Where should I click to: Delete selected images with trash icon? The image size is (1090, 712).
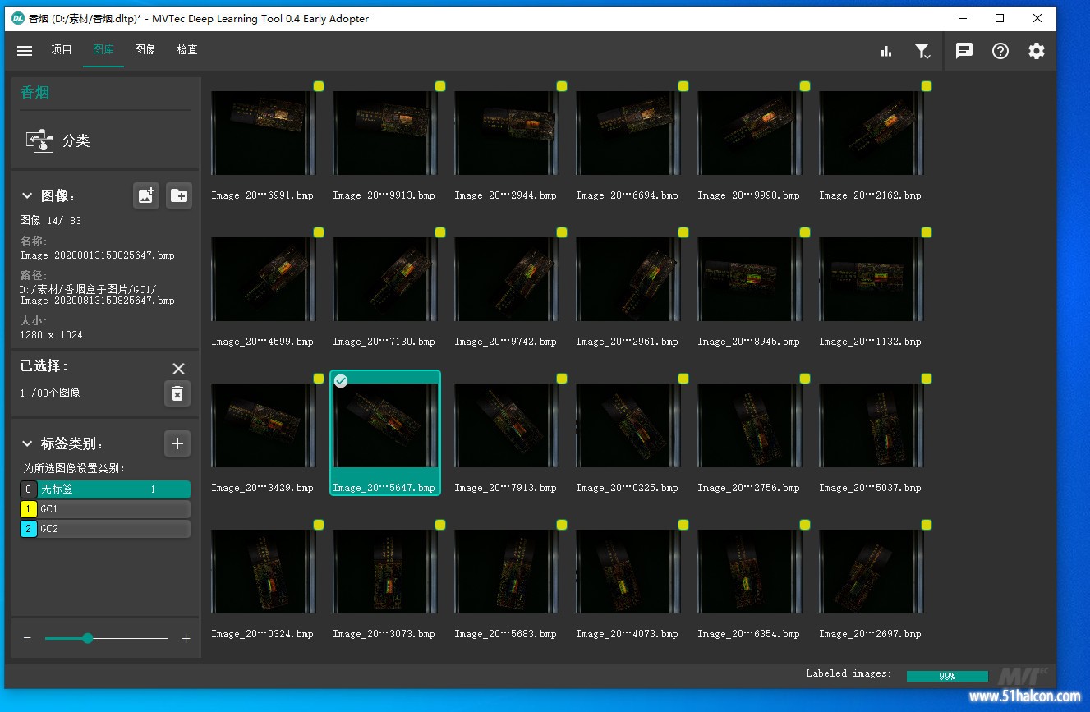[x=177, y=393]
